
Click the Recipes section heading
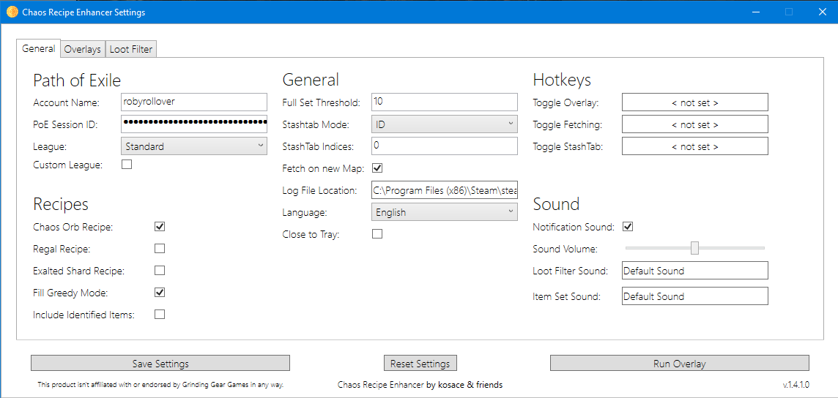pos(60,204)
